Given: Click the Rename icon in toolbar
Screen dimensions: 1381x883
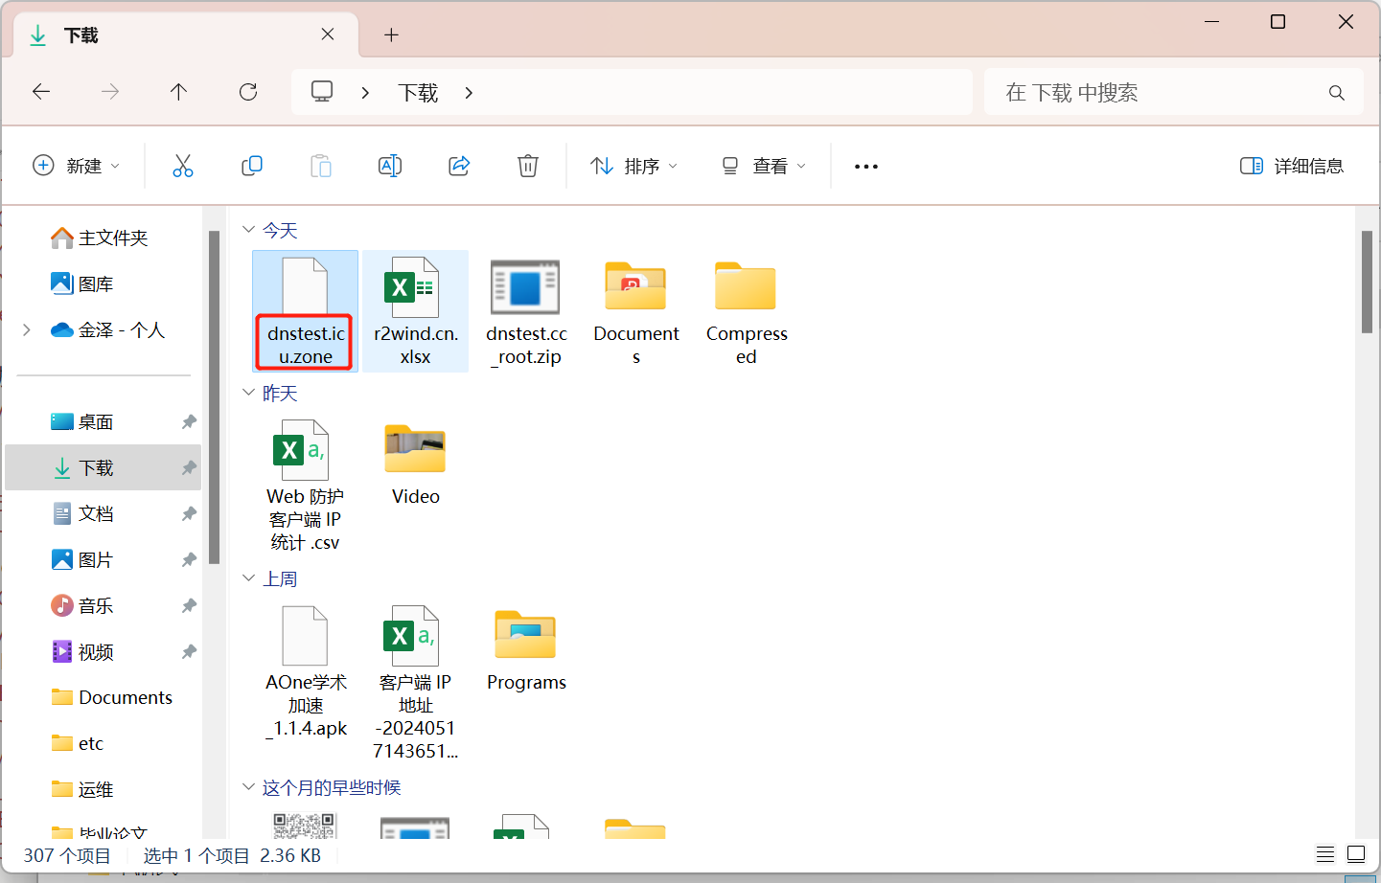Looking at the screenshot, I should click(x=390, y=166).
